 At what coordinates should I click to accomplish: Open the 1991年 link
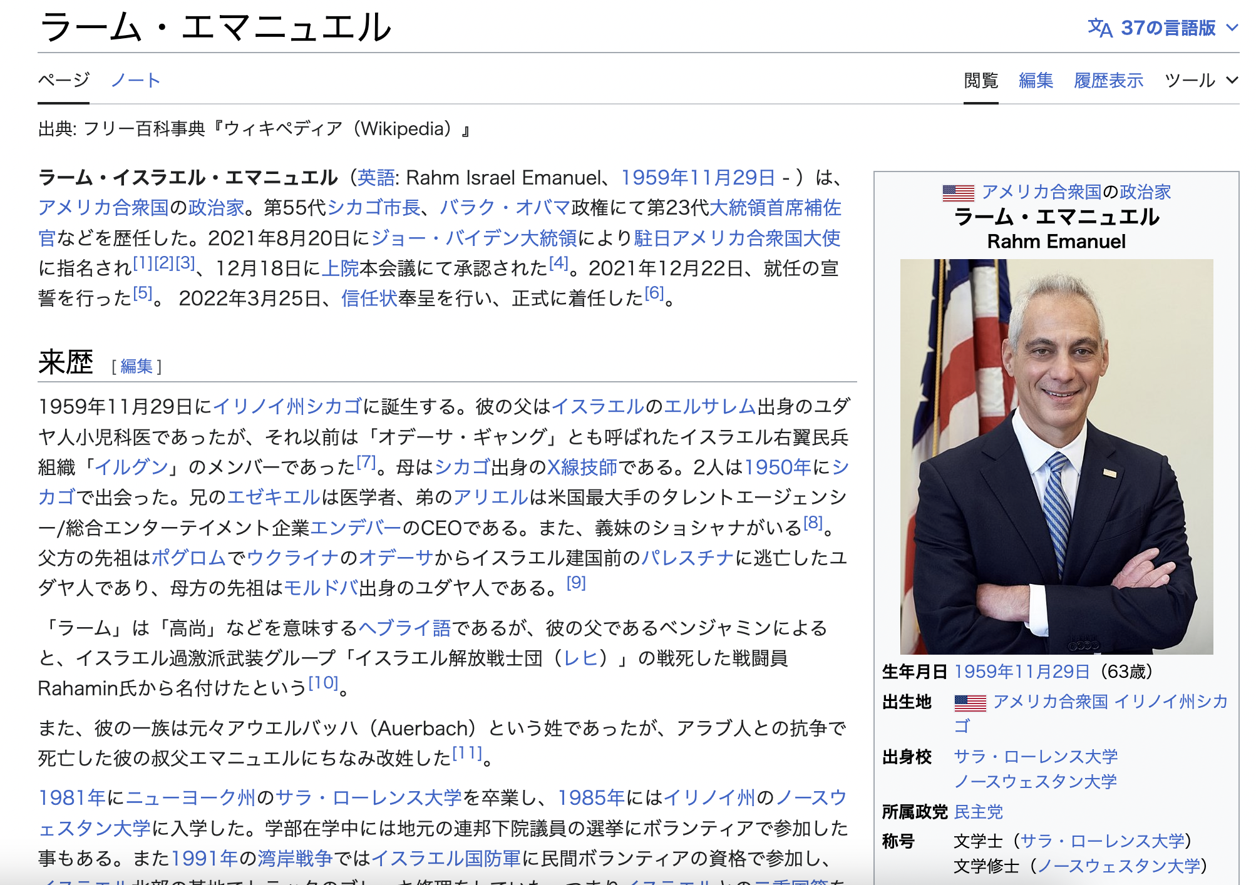tap(204, 858)
